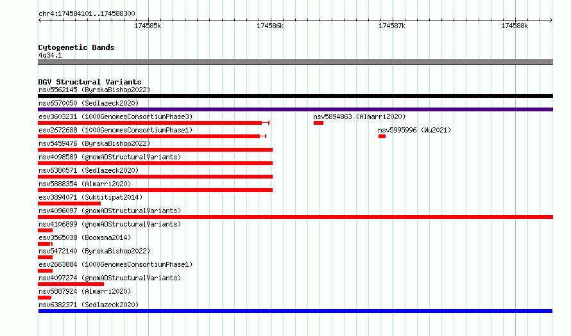This screenshot has height=336, width=571.
Task: Click the 174587k ruler tick label
Action: (x=392, y=26)
